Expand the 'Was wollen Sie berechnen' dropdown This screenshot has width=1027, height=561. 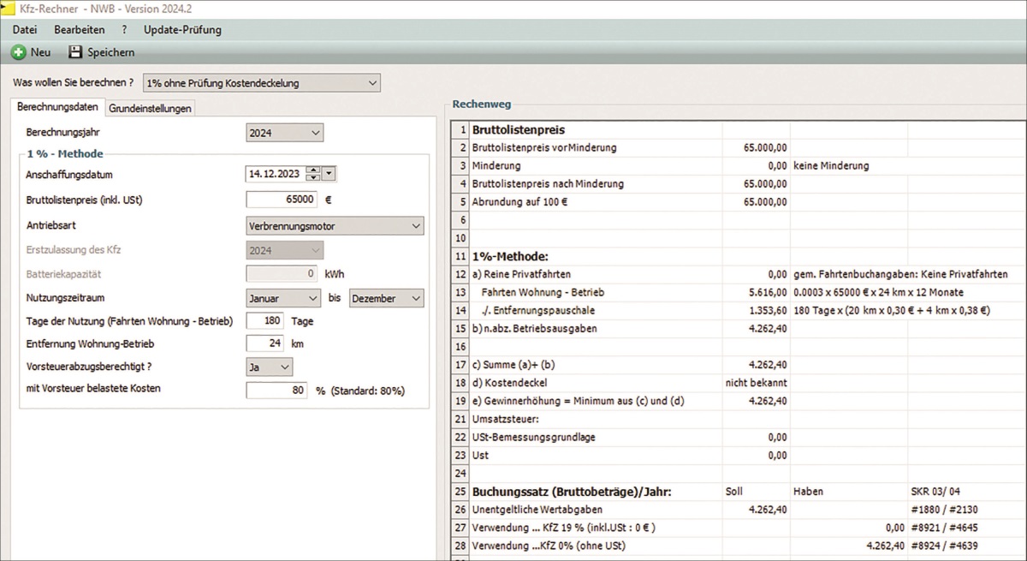click(x=261, y=83)
